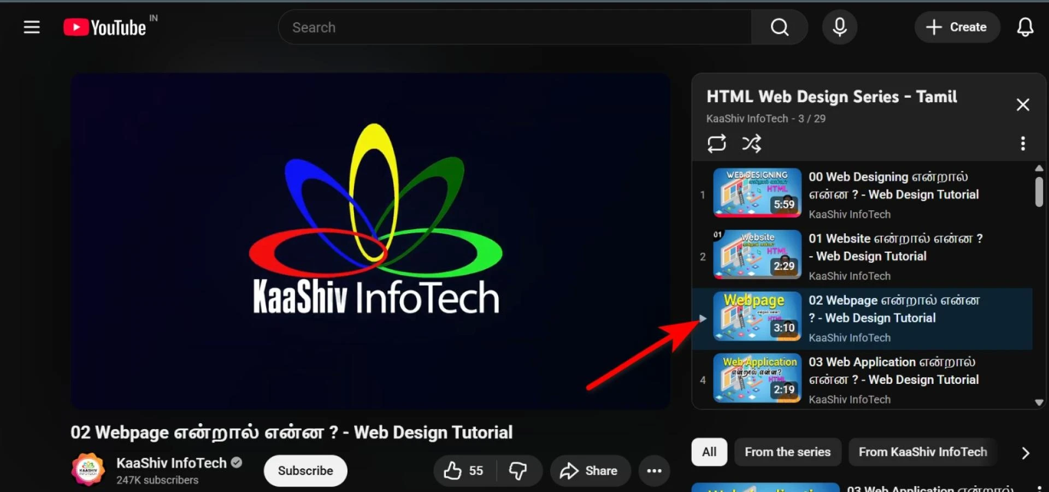Play 03 Web Application thumbnail in playlist
1049x492 pixels.
[x=757, y=378]
